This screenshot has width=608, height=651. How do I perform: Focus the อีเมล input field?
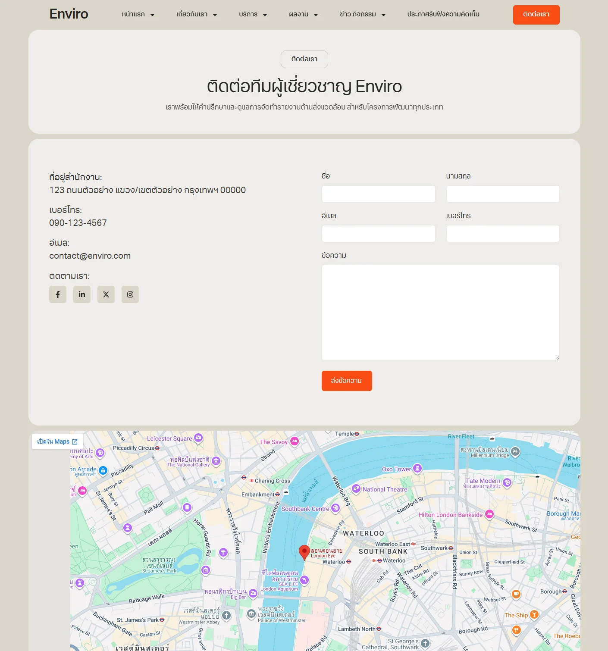(379, 234)
